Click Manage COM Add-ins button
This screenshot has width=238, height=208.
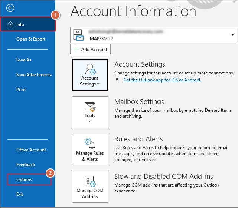pos(90,187)
